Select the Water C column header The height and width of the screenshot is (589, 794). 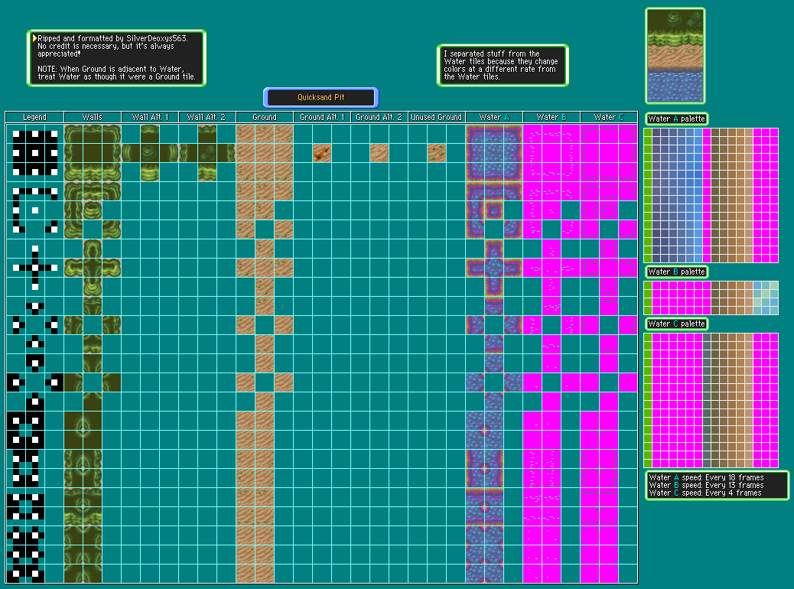click(x=609, y=117)
